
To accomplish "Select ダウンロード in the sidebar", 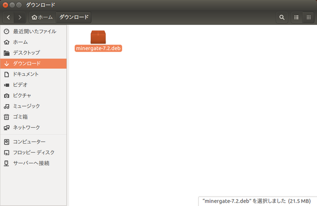I will point(33,63).
